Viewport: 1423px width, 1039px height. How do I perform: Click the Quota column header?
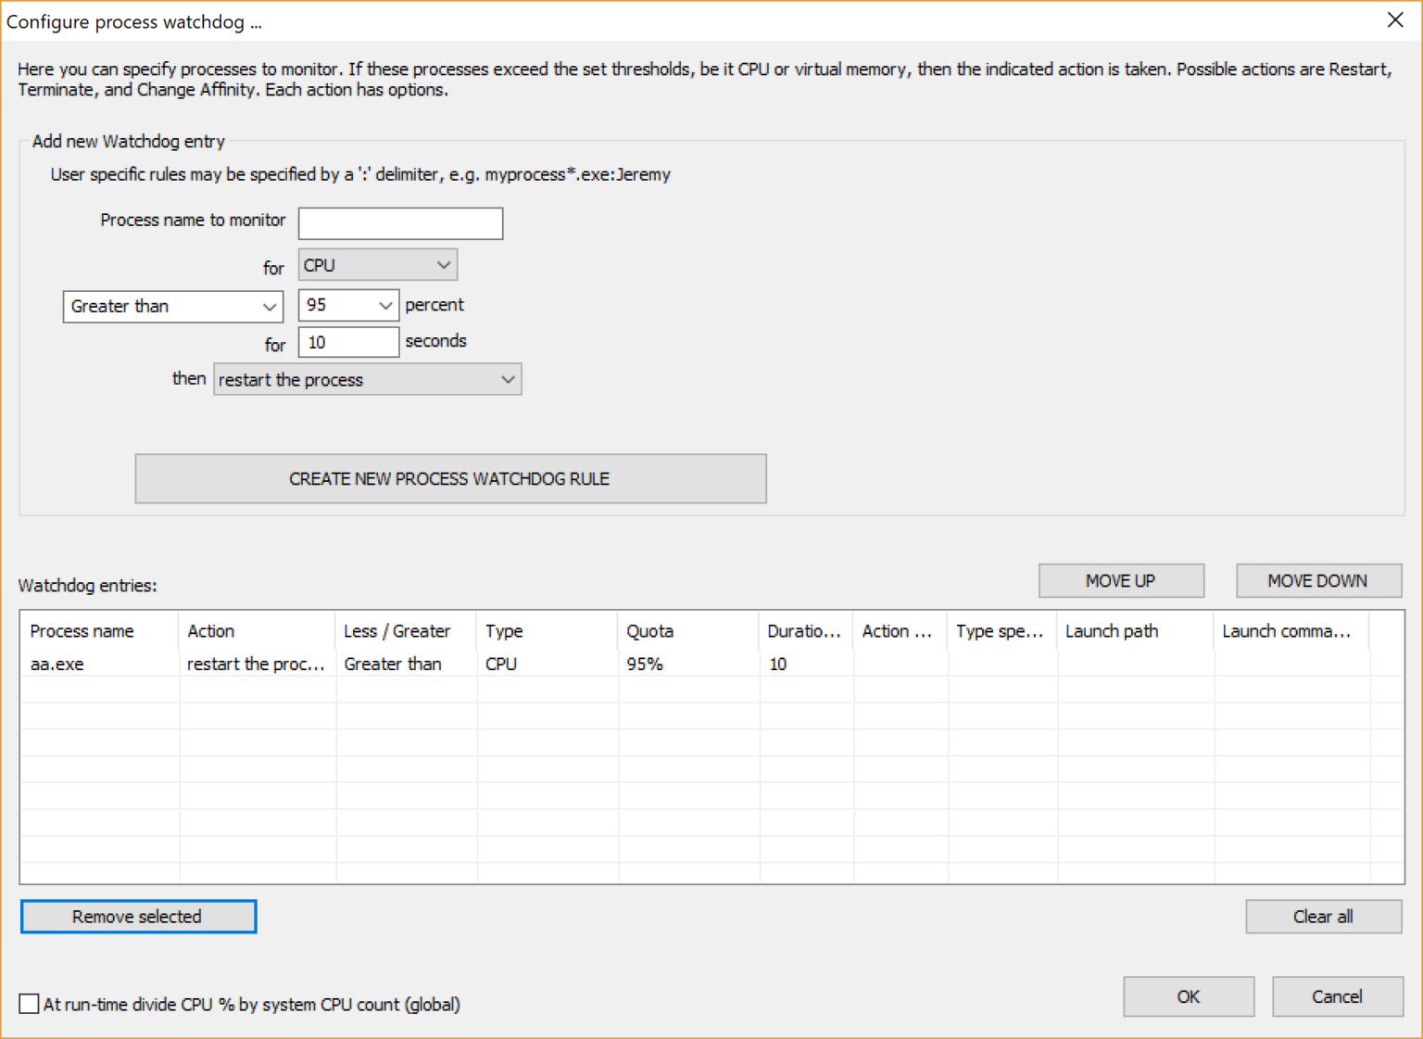[649, 631]
